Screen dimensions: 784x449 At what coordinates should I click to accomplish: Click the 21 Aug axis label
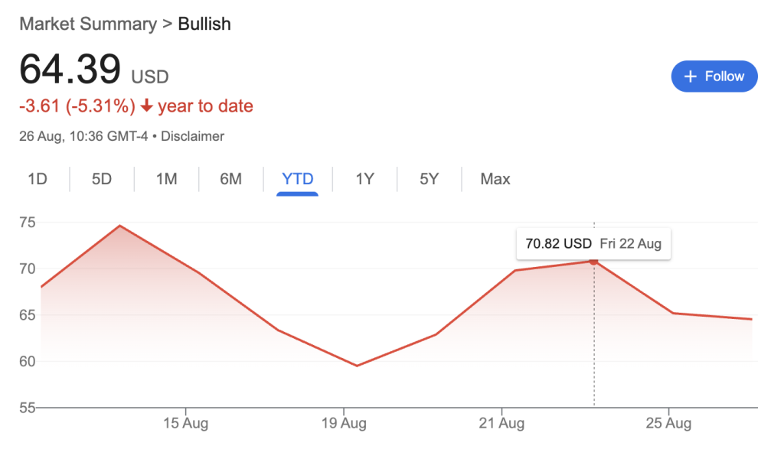tap(501, 423)
